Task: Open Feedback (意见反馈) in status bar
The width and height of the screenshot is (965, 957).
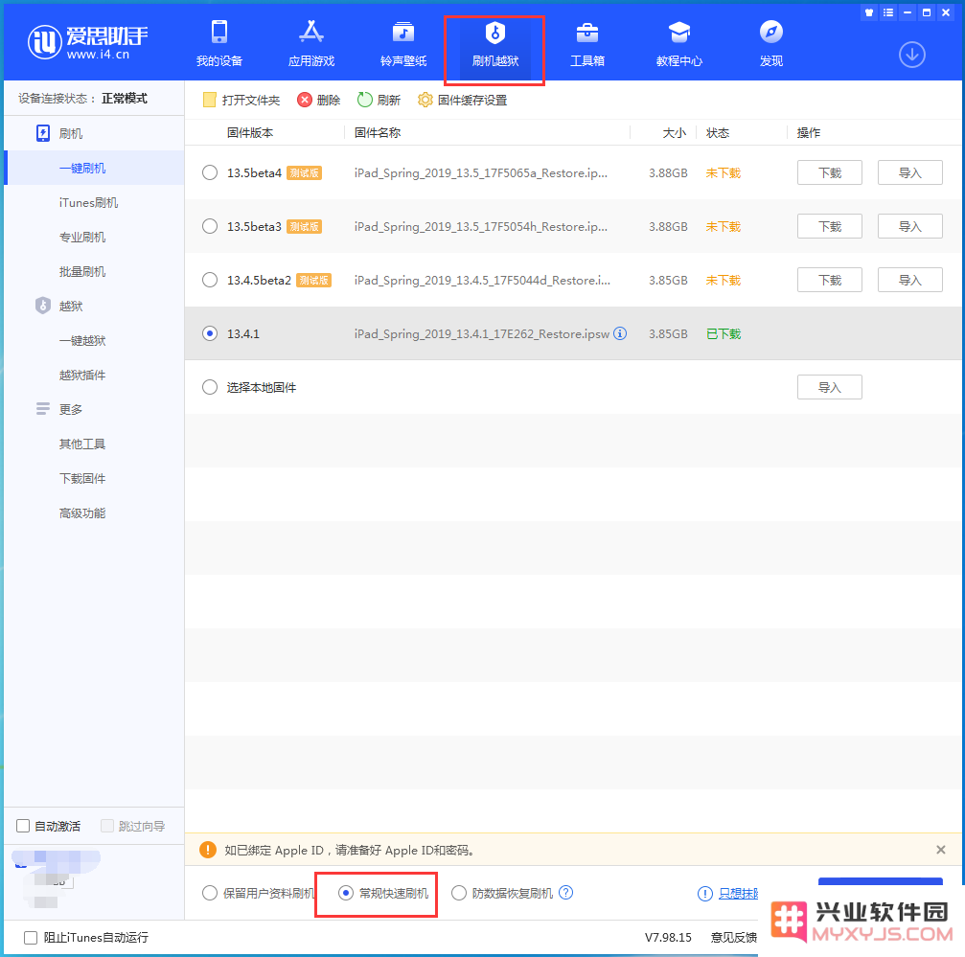Action: (x=734, y=937)
